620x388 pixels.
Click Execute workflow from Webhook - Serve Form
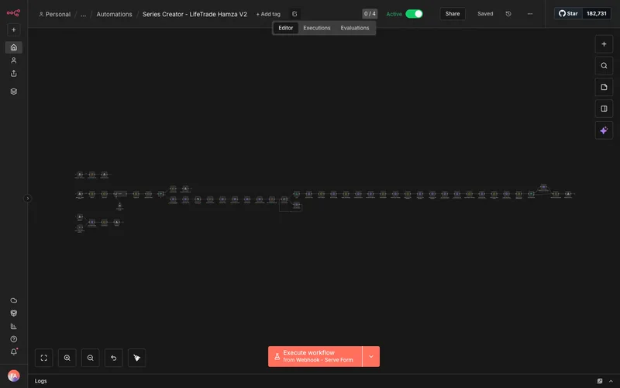coord(315,356)
